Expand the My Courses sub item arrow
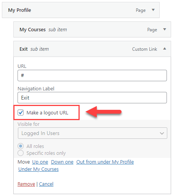Image resolution: width=173 pixels, height=196 pixels. [x=165, y=29]
